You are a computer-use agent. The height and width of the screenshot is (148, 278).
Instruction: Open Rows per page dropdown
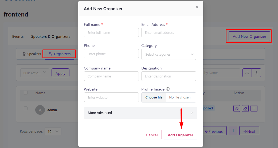(x=53, y=131)
